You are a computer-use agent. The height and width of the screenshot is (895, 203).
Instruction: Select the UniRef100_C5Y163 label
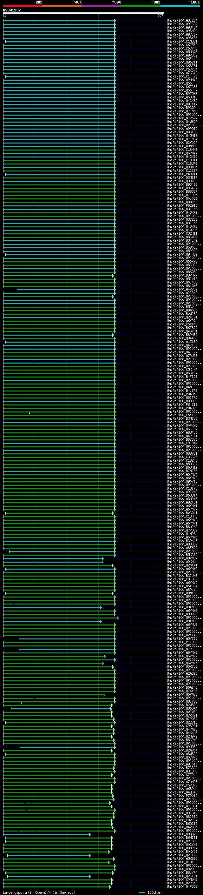pyautogui.click(x=182, y=415)
